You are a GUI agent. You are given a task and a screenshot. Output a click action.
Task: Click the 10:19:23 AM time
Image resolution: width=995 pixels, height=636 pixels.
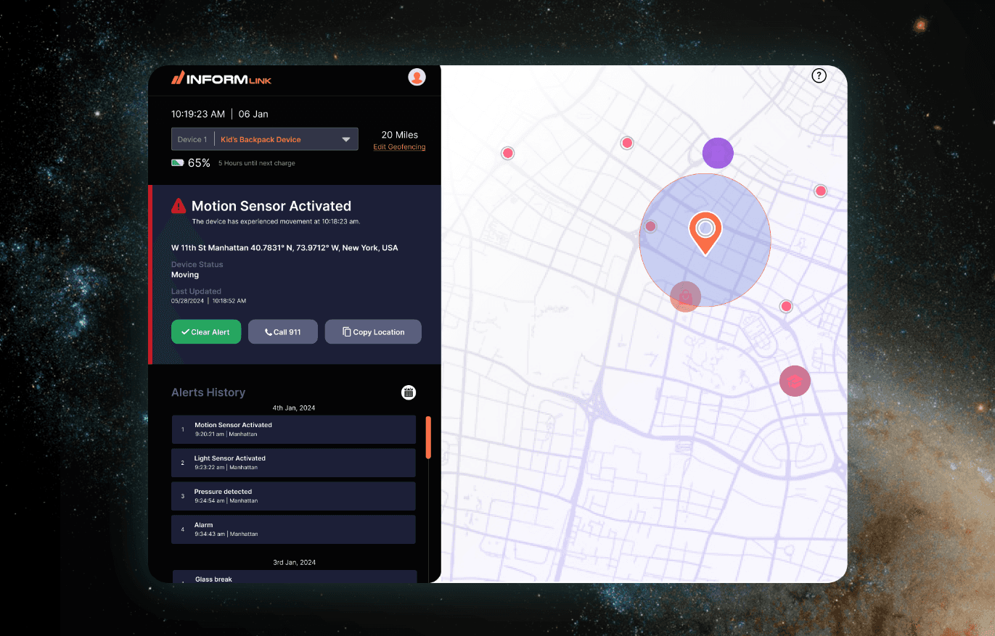click(198, 114)
